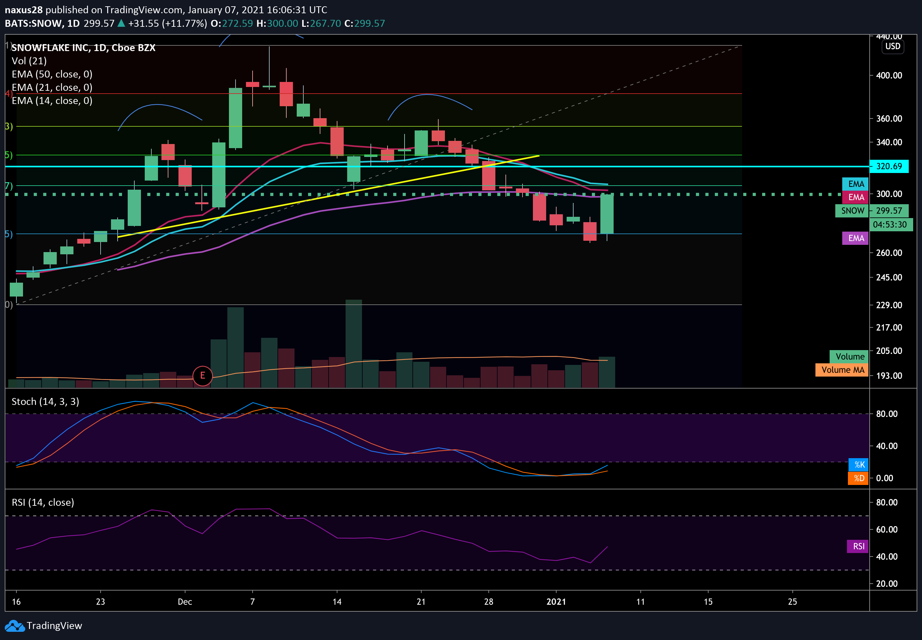Select the EMA (50, close, 0) legend
The height and width of the screenshot is (640, 922).
pos(52,74)
